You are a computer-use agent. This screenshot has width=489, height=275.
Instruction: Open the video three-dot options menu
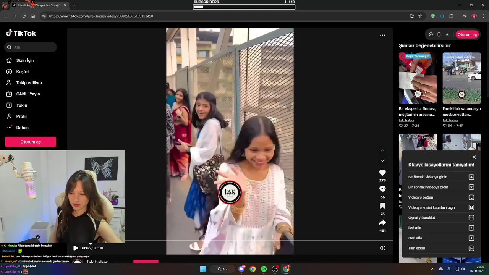(382, 35)
